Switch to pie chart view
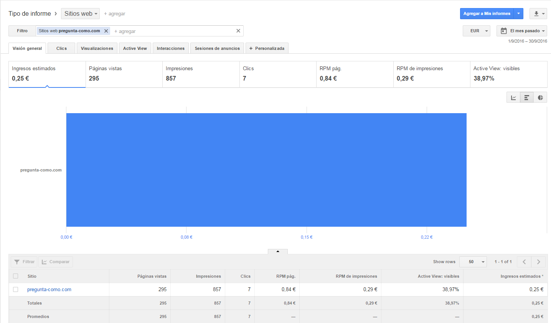The height and width of the screenshot is (323, 551). 540,97
